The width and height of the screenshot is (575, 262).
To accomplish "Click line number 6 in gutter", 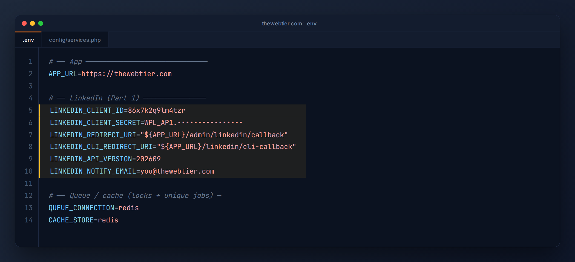I will pos(31,123).
